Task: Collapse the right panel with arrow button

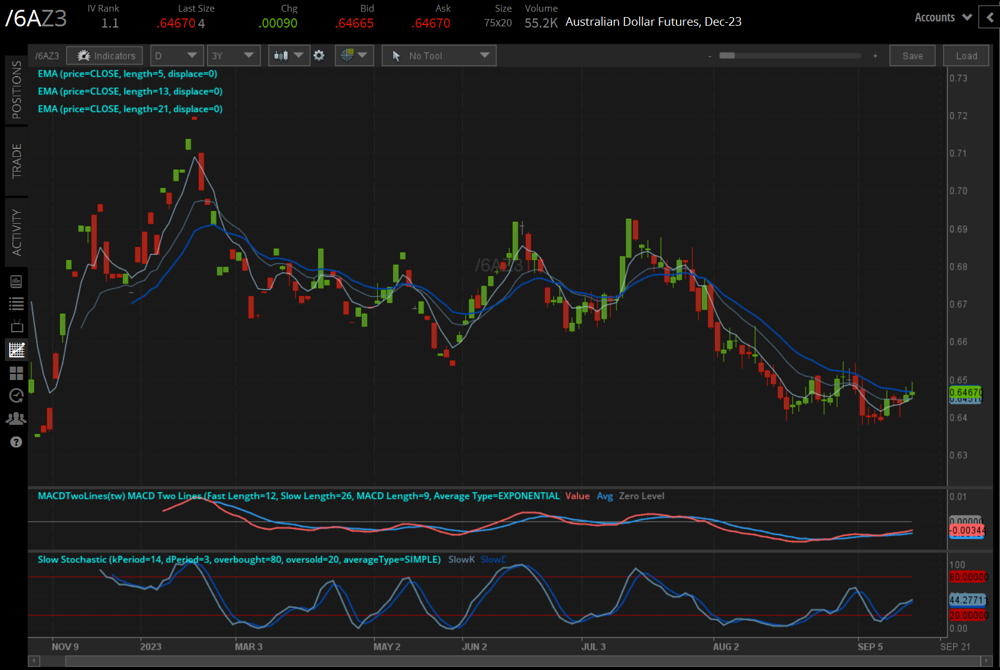Action: [990, 18]
